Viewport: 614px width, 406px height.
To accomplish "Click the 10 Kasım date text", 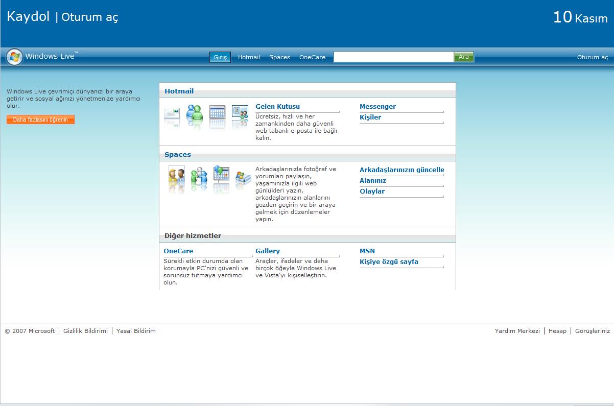I will pos(580,17).
